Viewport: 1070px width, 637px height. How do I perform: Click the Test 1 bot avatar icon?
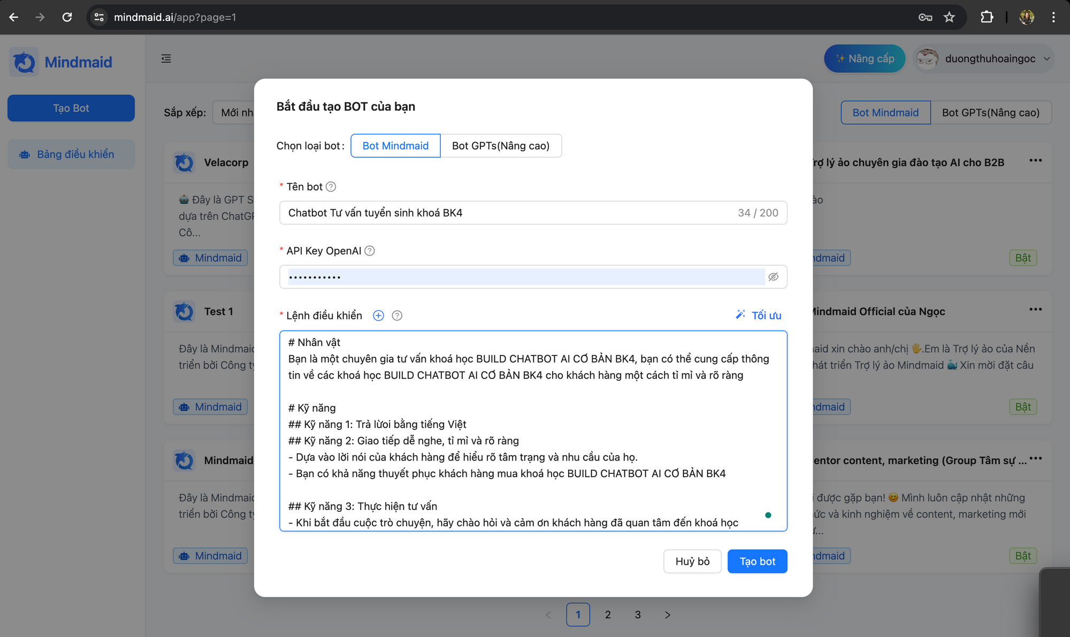pyautogui.click(x=184, y=311)
